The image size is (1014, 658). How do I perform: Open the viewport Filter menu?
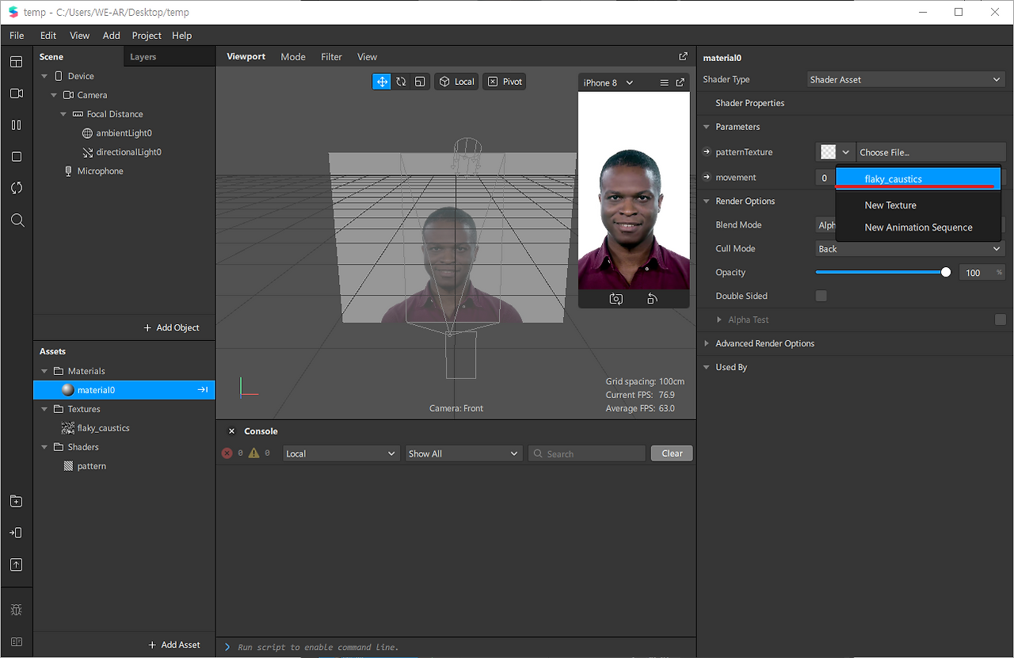click(x=332, y=57)
